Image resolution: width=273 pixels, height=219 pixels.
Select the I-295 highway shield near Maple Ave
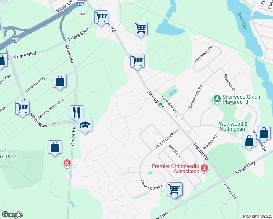pos(80,3)
